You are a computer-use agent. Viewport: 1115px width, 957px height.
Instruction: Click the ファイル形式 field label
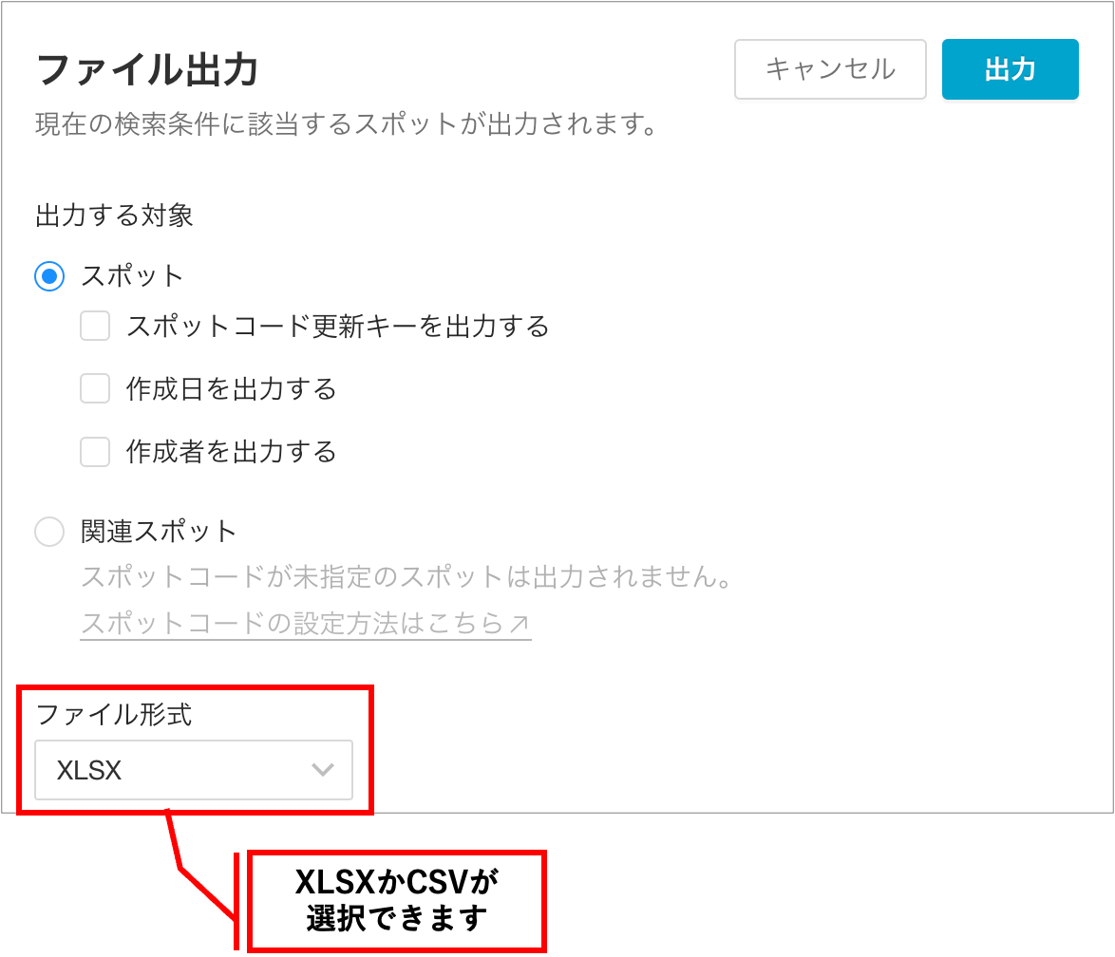tap(114, 715)
